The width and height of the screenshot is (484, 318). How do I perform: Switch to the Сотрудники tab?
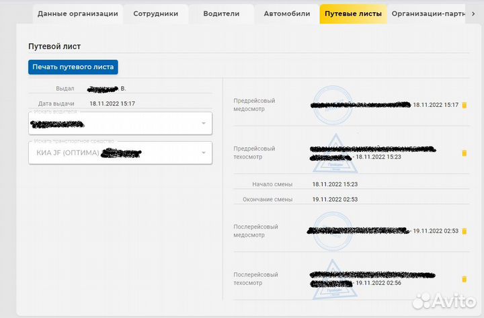[155, 13]
